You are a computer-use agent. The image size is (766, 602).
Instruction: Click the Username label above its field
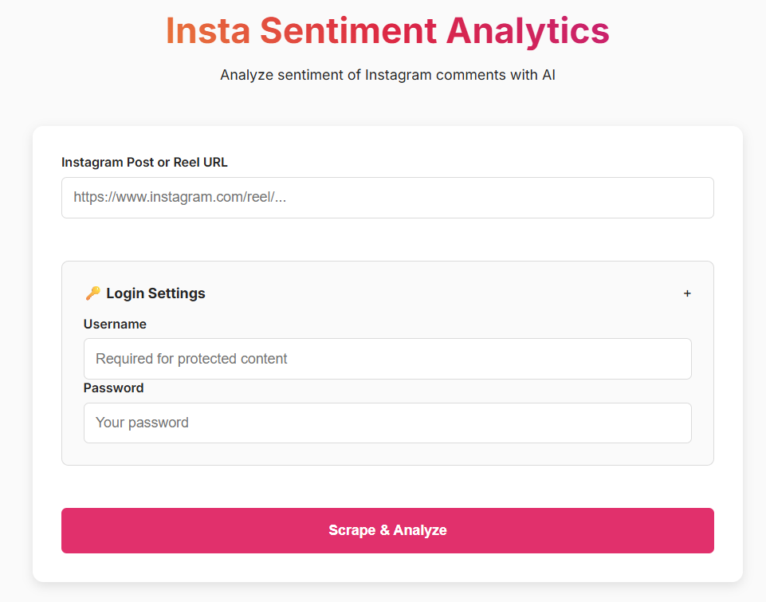pyautogui.click(x=115, y=324)
